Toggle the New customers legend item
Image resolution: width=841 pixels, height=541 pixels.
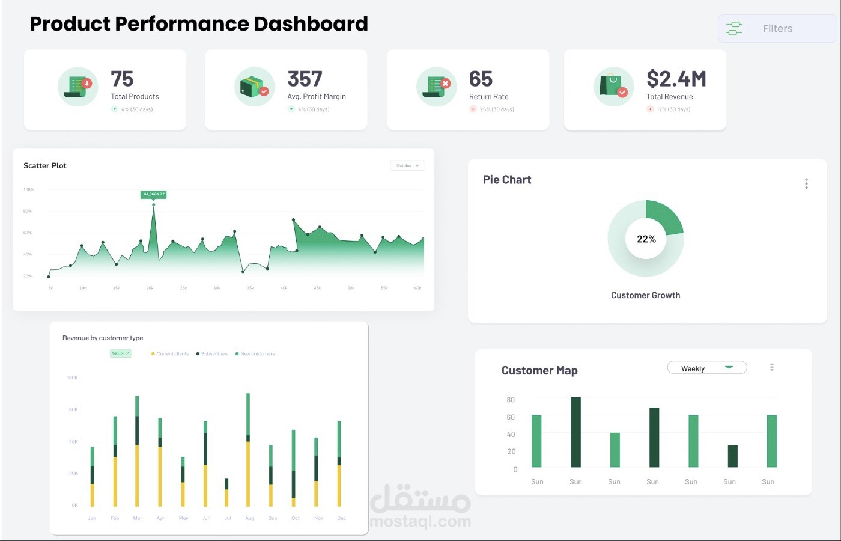pos(255,354)
